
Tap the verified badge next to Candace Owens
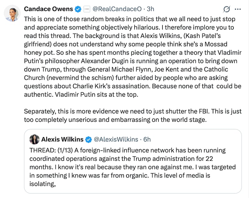tap(78, 9)
